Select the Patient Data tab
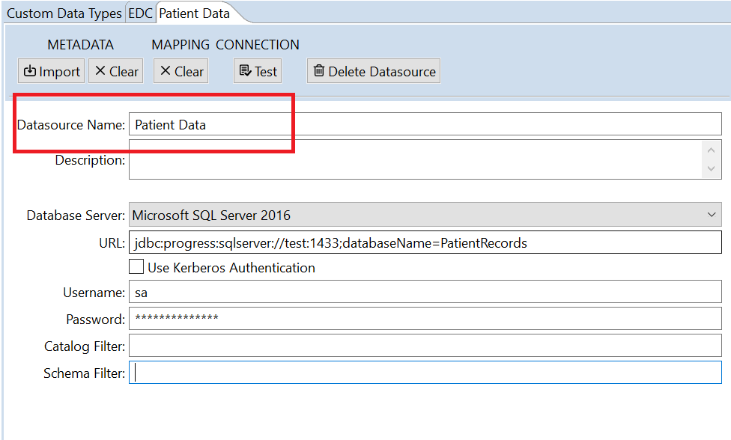 pyautogui.click(x=195, y=13)
